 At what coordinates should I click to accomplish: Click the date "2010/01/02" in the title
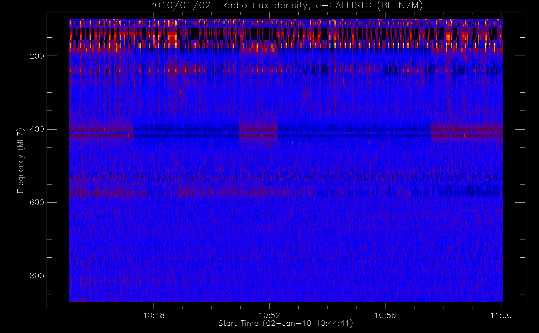180,6
